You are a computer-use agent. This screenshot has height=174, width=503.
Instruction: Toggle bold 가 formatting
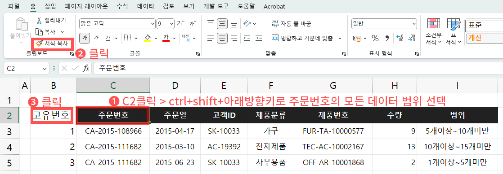click(85, 38)
